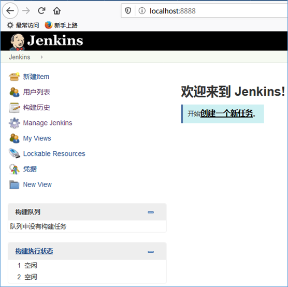Image resolution: width=288 pixels, height=287 pixels.
Task: Expand the breadcrumb arrow after Jenkins
Action: (x=41, y=57)
